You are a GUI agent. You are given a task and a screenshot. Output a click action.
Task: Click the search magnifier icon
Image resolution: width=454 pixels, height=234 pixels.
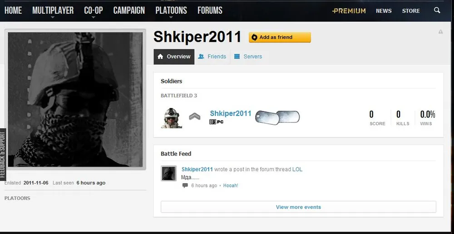click(x=437, y=10)
